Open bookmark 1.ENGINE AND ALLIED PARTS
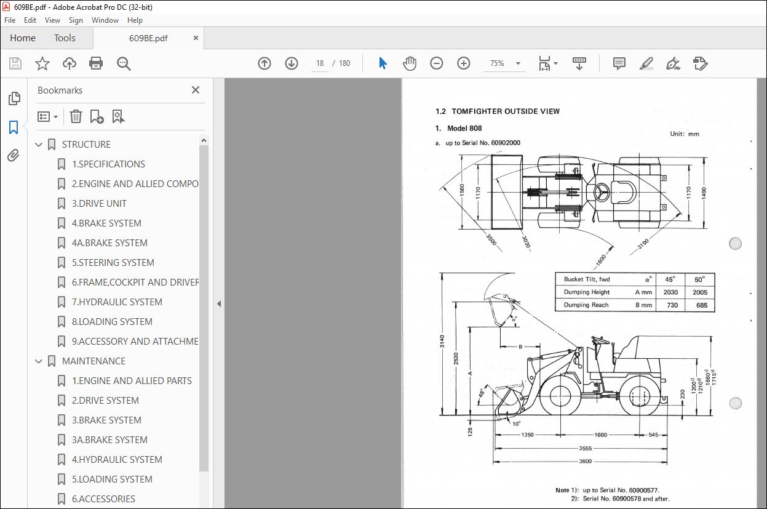The width and height of the screenshot is (767, 509). [x=132, y=381]
